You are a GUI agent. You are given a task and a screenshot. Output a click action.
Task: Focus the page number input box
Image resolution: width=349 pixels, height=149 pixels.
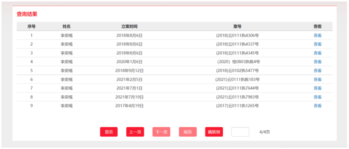pyautogui.click(x=240, y=132)
